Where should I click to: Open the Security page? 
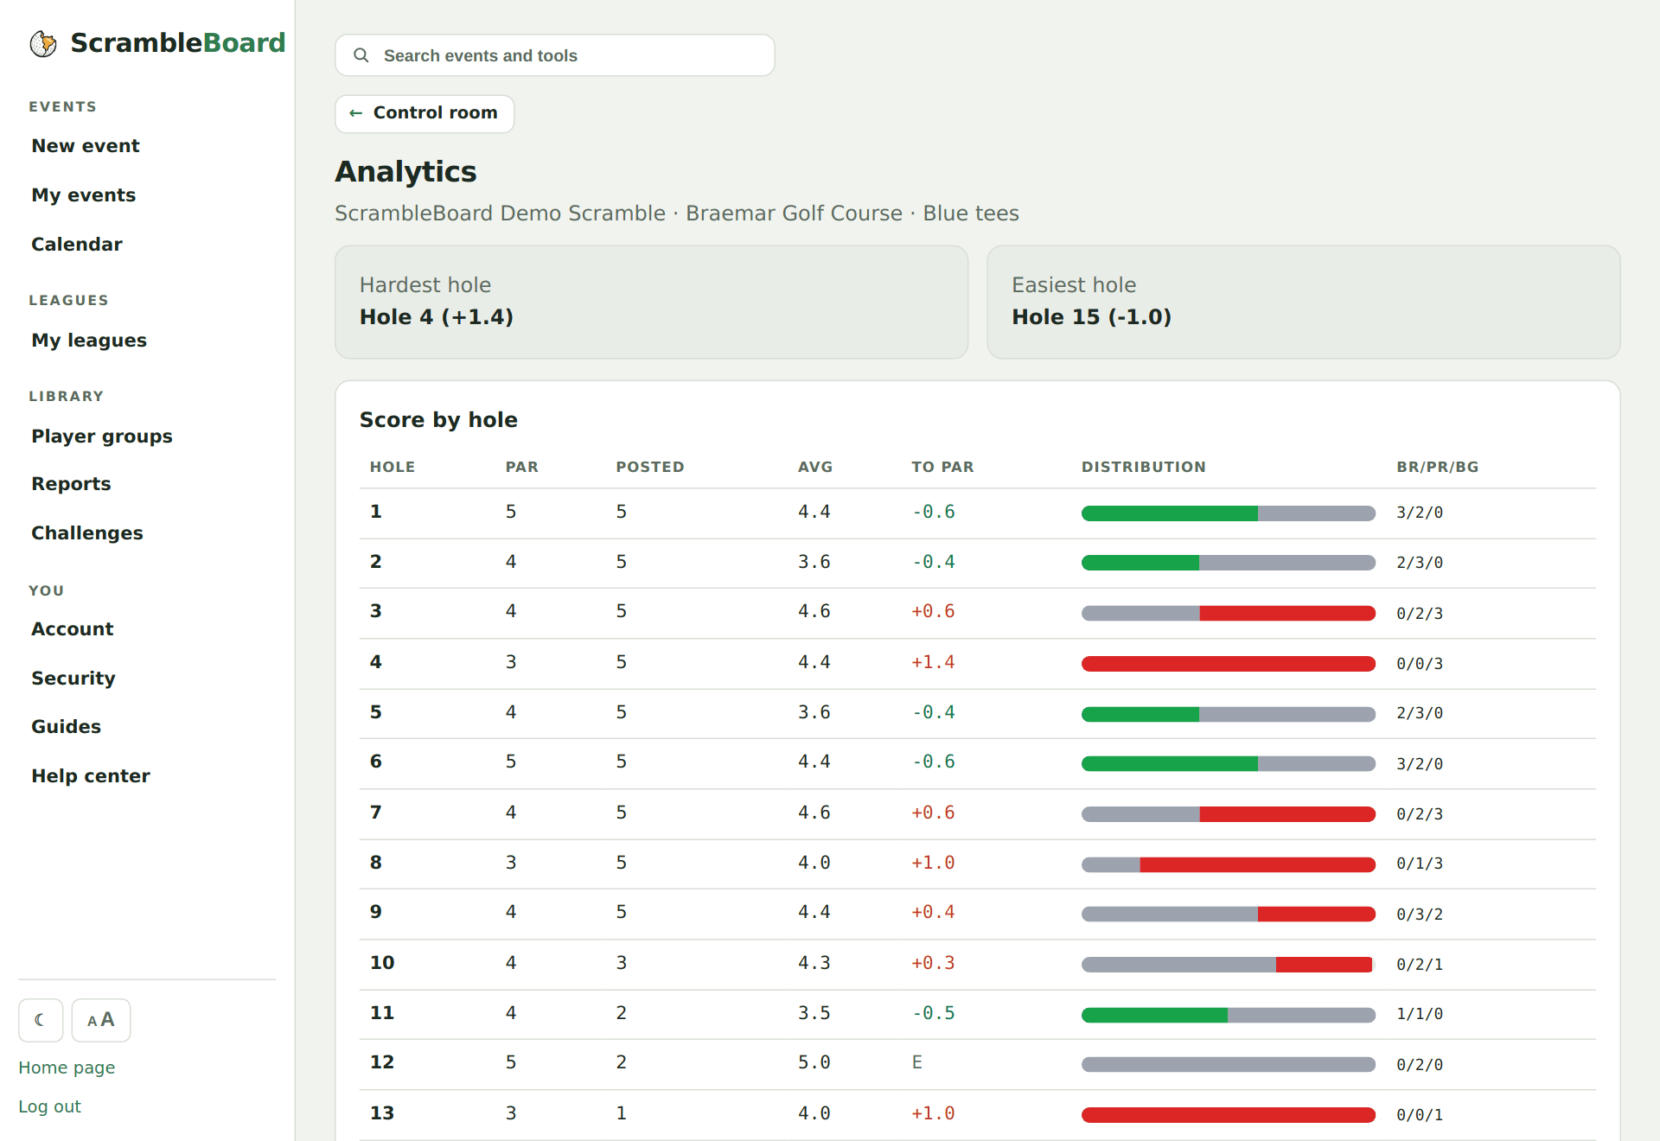point(73,679)
